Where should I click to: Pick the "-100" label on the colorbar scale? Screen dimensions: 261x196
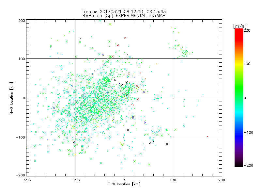(248, 133)
